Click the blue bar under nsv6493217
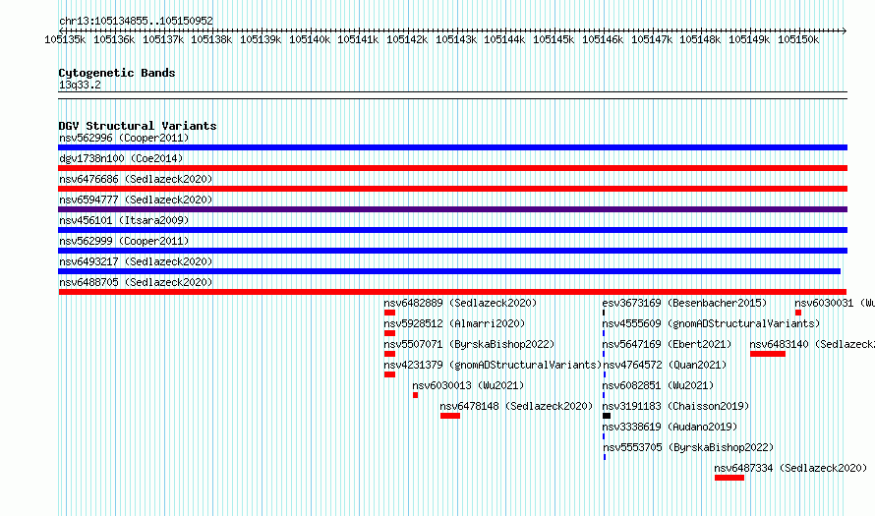Image resolution: width=875 pixels, height=516 pixels. coord(449,271)
